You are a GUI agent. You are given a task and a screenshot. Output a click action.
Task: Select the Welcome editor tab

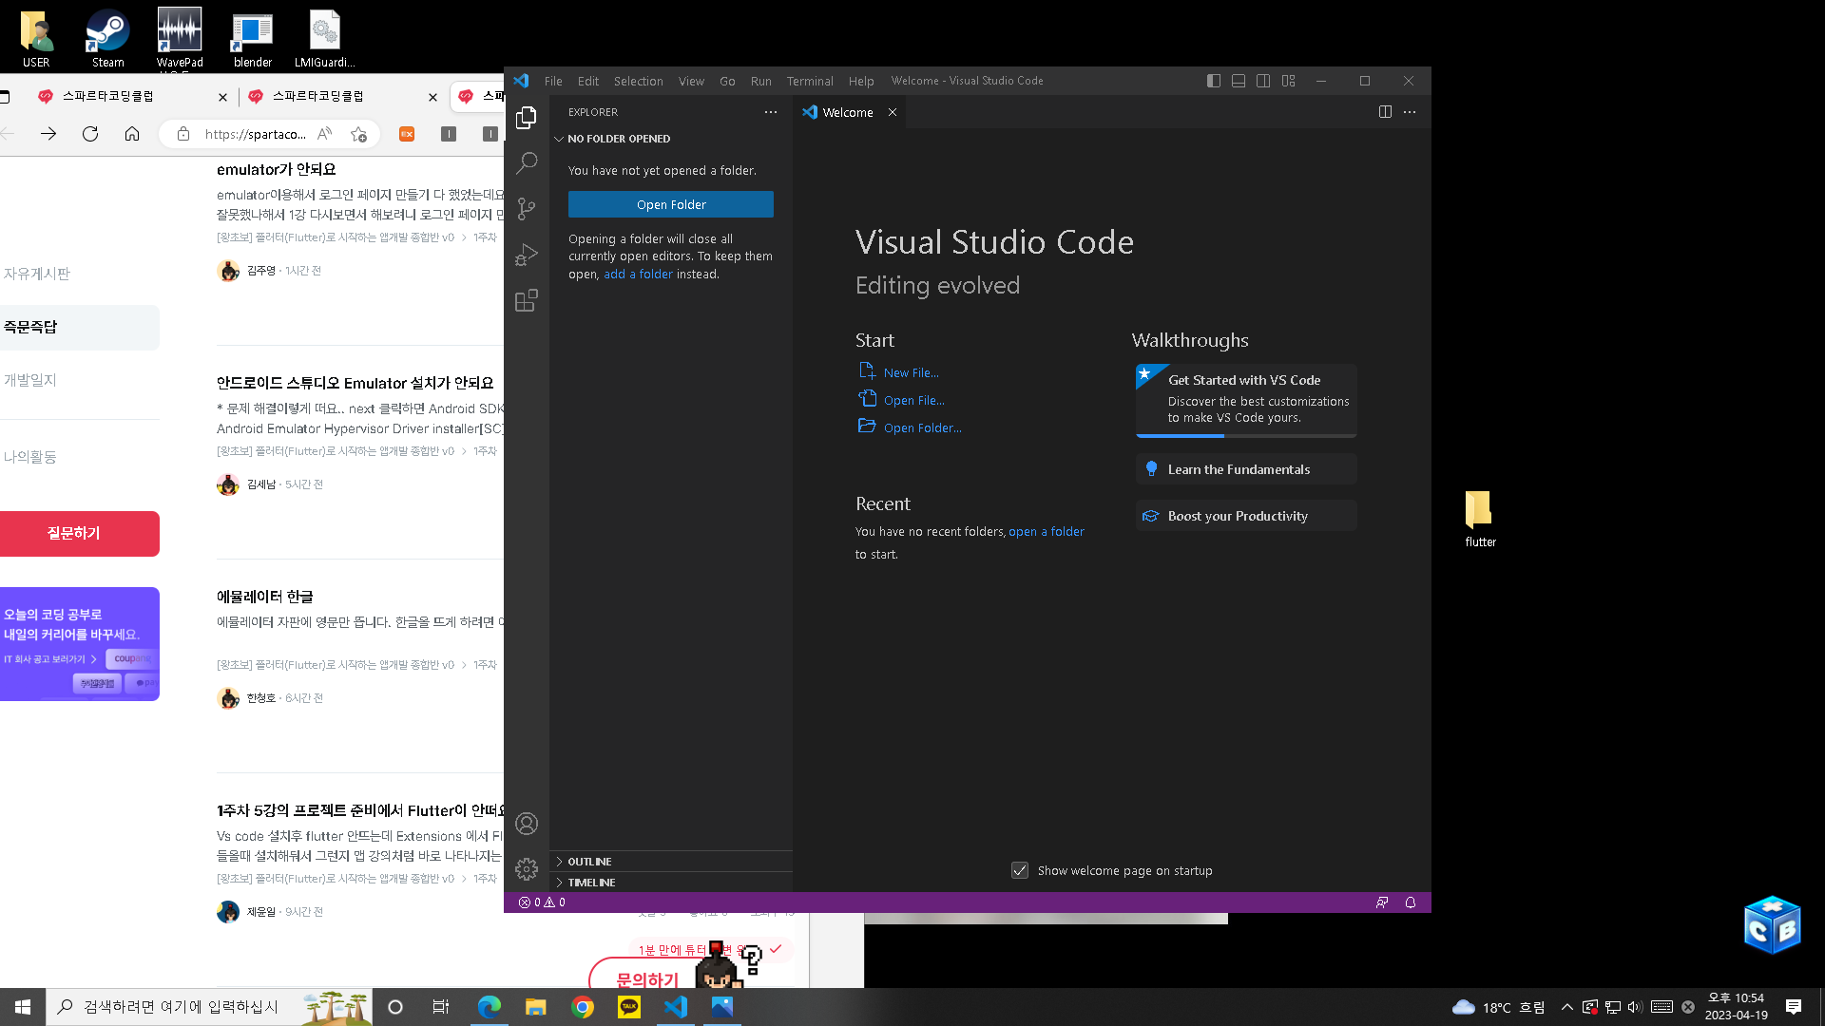click(x=848, y=112)
